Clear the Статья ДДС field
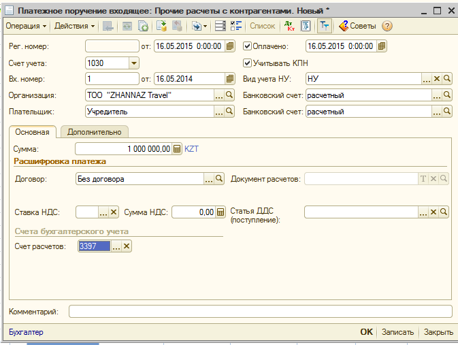 point(434,212)
